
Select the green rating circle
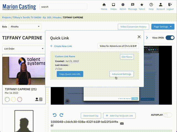(7, 99)
